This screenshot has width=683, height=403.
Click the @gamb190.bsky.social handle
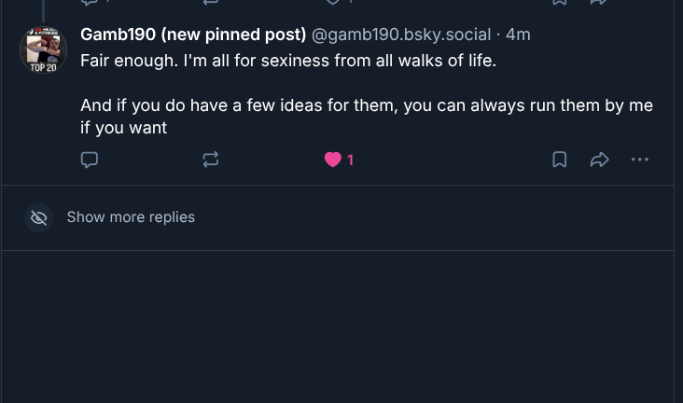pos(400,35)
